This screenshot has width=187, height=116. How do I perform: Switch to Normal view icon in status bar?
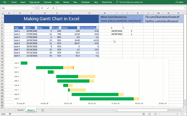pos(144,114)
